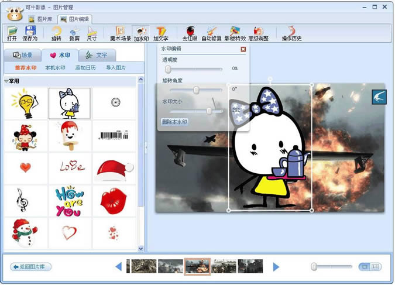Select 本机水印 local watermarks
This screenshot has height=285, width=395.
[x=55, y=68]
